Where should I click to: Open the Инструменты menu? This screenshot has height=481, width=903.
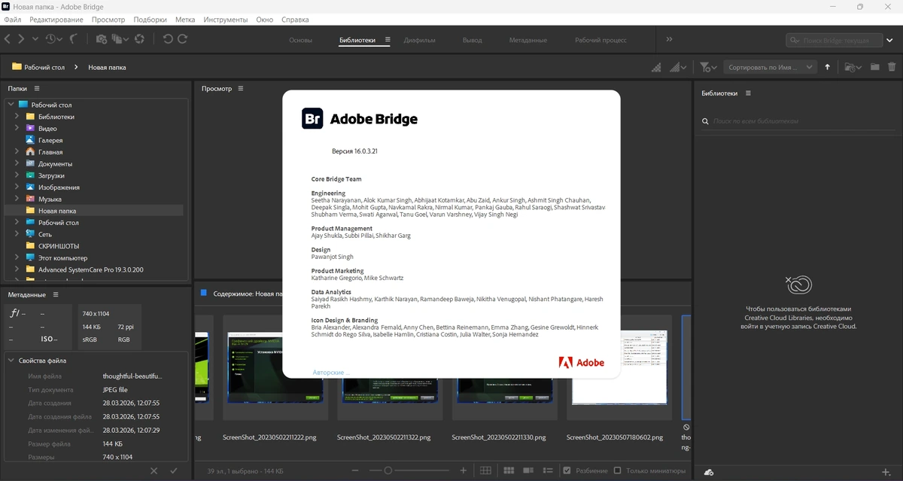pos(226,20)
